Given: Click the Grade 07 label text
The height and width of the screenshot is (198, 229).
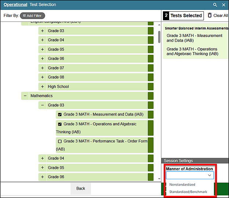Looking at the screenshot, I should [56, 68].
